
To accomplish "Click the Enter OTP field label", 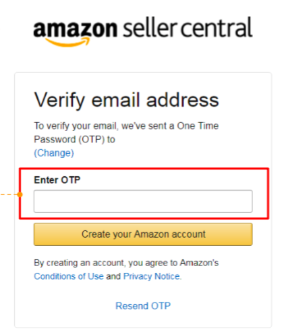I will click(x=57, y=180).
